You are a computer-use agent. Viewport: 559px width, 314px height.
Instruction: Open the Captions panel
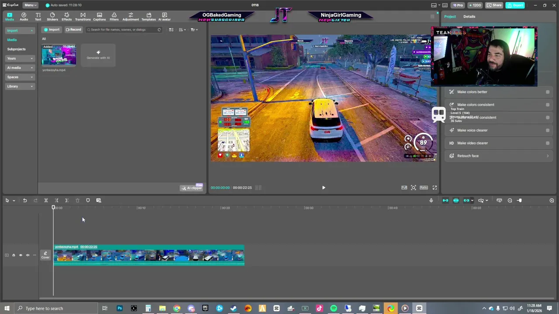point(99,17)
